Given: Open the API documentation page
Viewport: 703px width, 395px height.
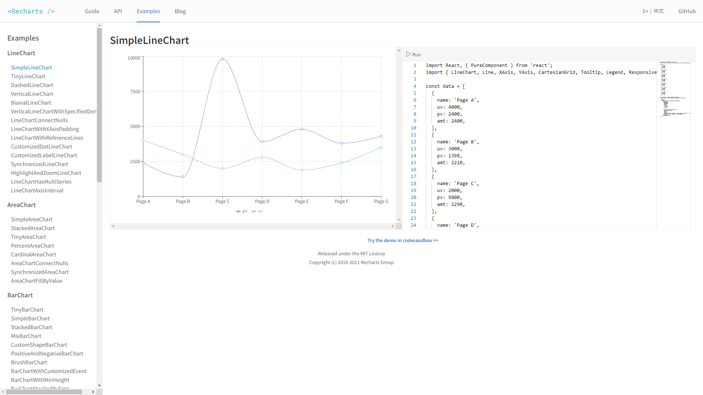Looking at the screenshot, I should [118, 11].
